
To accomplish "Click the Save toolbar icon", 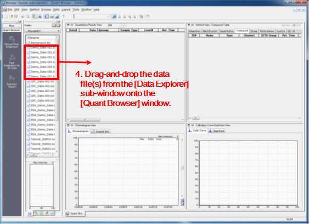I will 16,16.
